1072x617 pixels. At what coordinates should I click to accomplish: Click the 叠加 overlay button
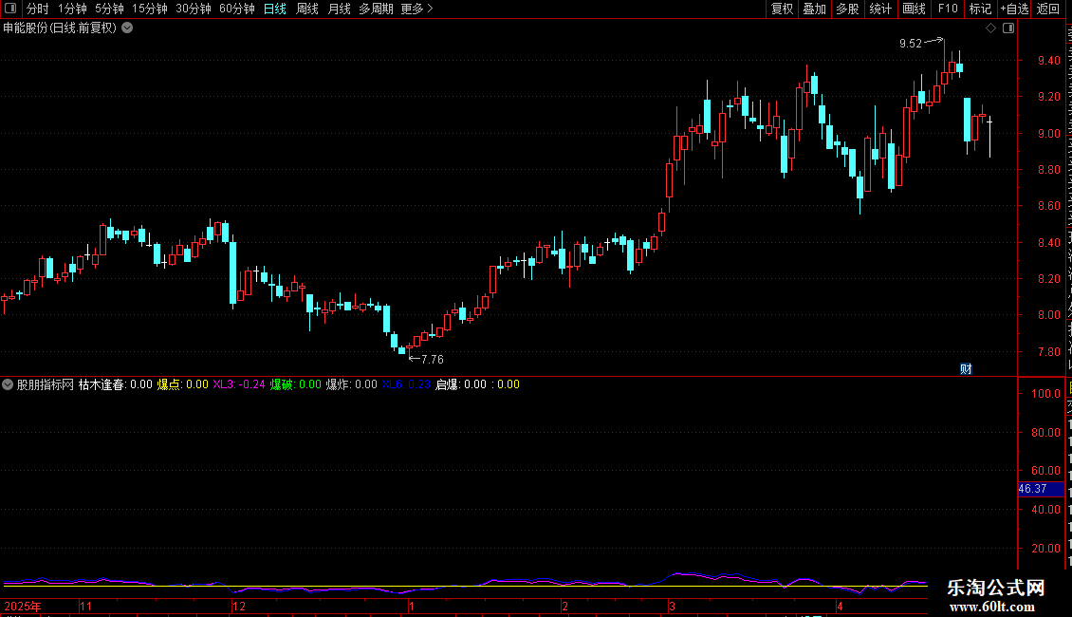click(x=815, y=9)
